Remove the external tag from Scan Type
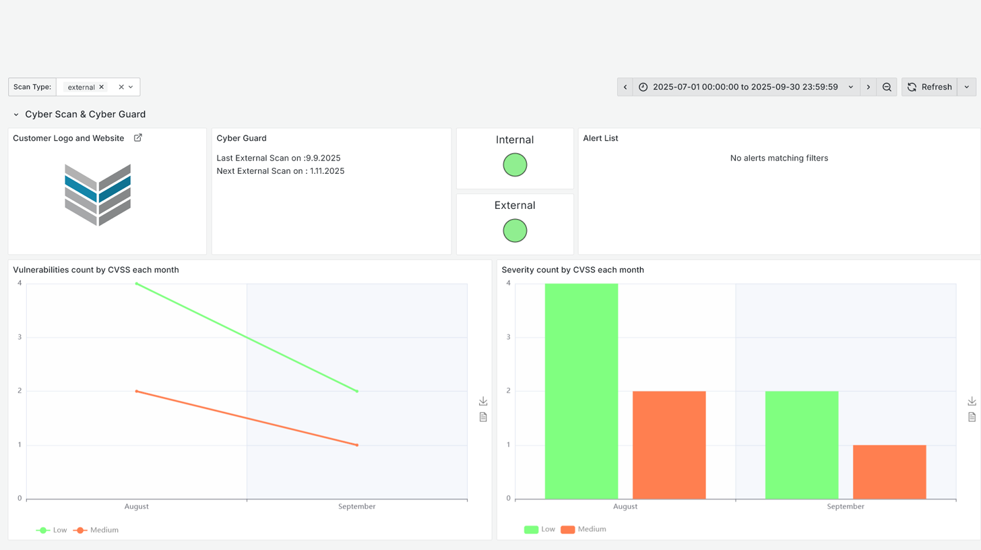 coord(102,87)
